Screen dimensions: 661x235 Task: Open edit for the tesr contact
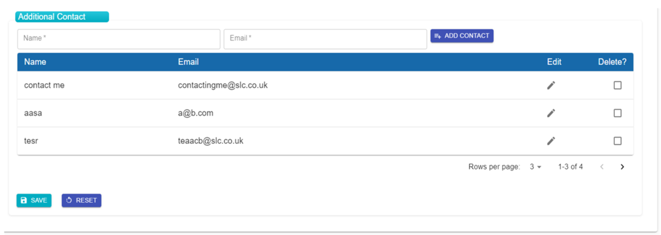[x=551, y=141]
